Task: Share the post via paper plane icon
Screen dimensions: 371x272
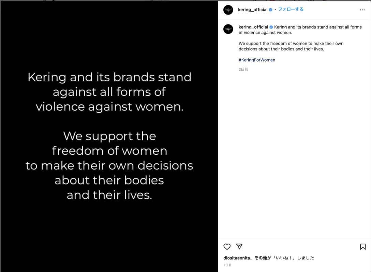Action: pos(239,246)
